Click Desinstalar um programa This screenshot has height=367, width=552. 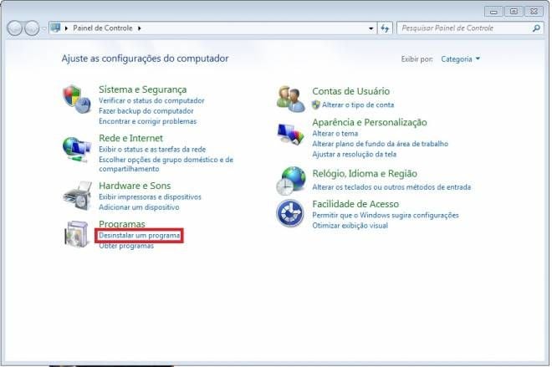(139, 236)
